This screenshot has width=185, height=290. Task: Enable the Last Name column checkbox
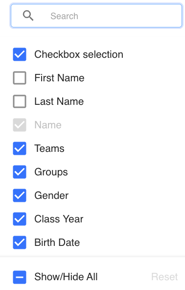coord(20,101)
